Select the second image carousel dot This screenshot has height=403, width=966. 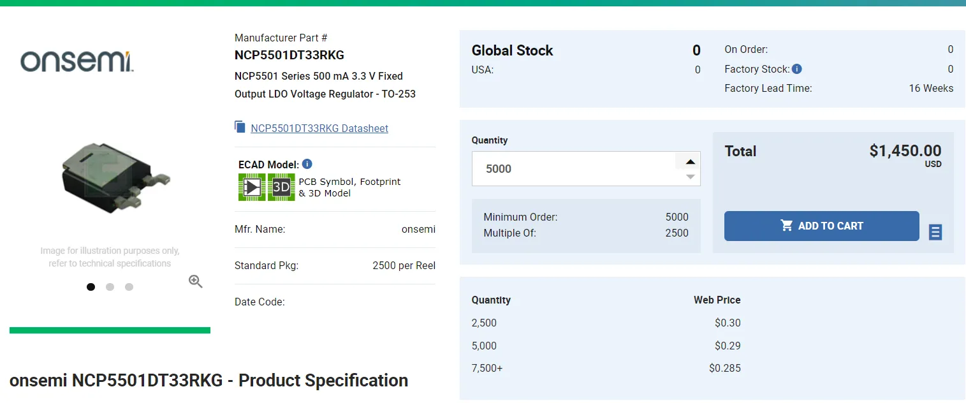click(110, 287)
